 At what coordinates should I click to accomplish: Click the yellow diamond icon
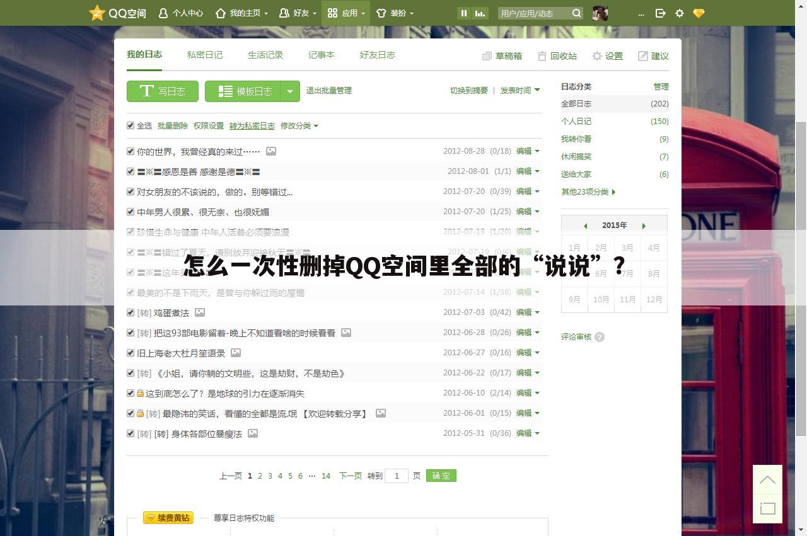point(699,13)
